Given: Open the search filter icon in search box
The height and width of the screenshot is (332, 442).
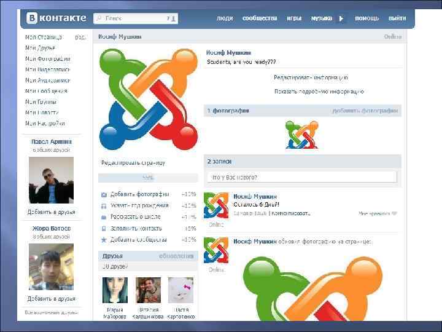Looking at the screenshot, I should (x=171, y=18).
